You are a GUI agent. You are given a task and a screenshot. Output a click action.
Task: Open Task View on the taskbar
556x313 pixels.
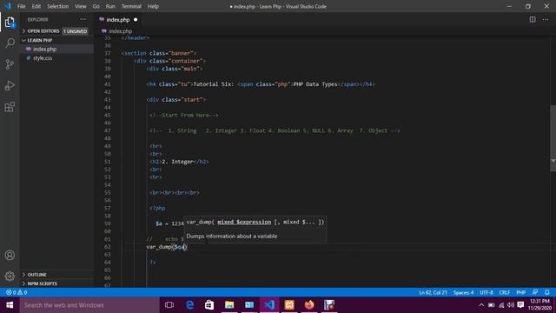[x=169, y=305]
